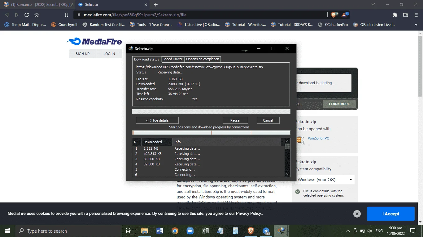
Task: Cancel the Sekreto.zip download
Action: [x=268, y=120]
